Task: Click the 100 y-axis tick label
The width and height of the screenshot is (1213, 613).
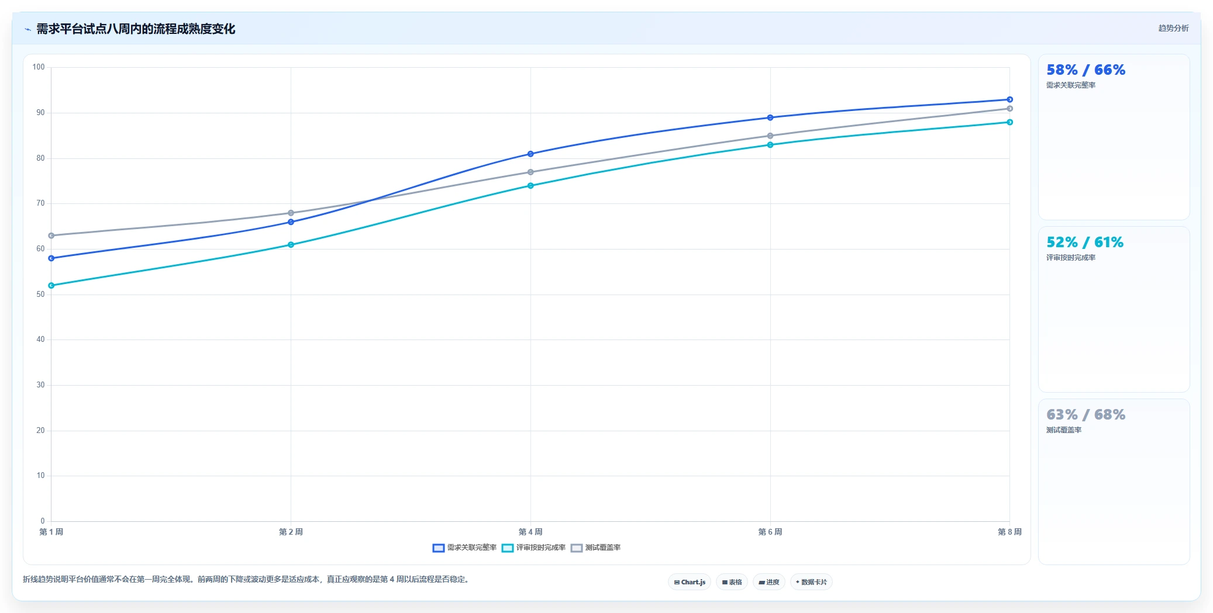Action: coord(39,67)
